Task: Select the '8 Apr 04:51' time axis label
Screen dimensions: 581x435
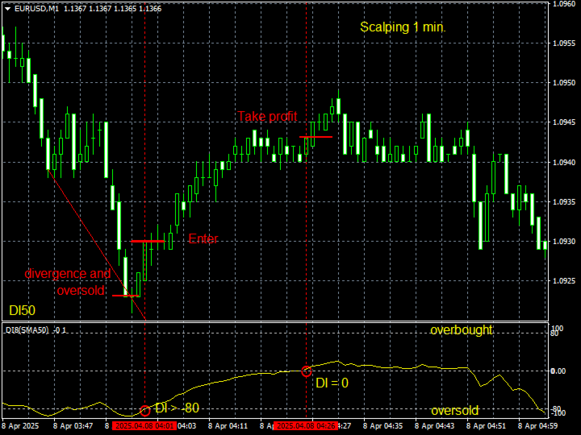Action: point(486,426)
